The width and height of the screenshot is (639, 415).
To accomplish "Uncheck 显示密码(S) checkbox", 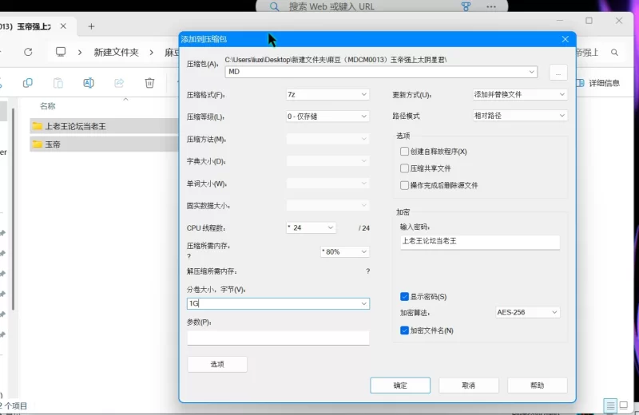I will coord(404,297).
